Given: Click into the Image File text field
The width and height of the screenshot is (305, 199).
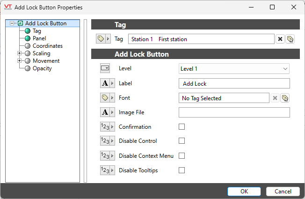Looking at the screenshot, I should [234, 112].
